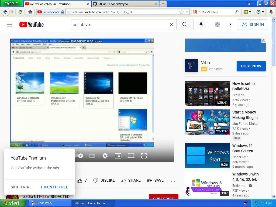Click the YouTube search magnifier button
This screenshot has height=207, width=276.
[x=185, y=25]
